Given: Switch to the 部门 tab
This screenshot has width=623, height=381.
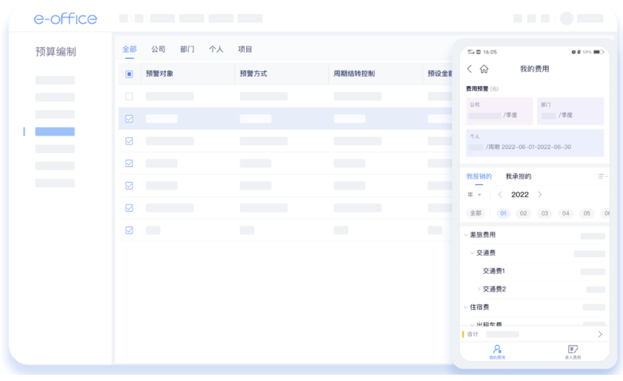Looking at the screenshot, I should [x=187, y=49].
